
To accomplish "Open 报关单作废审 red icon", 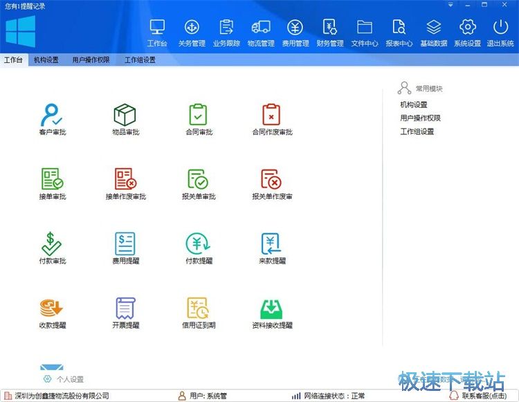I will point(271,179).
